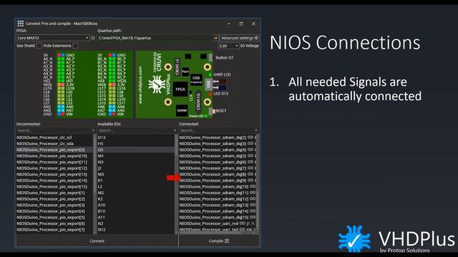Screen dimensions: 458x257
Task: Select pin B10 in Available IOs
Action: pyautogui.click(x=136, y=211)
